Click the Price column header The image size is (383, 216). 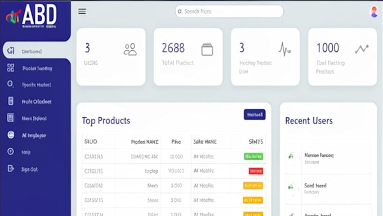pos(176,142)
